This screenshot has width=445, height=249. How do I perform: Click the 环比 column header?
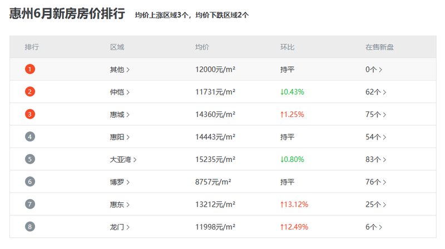[x=287, y=47]
